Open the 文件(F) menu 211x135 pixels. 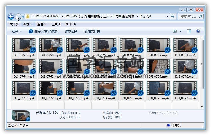coord(14,24)
